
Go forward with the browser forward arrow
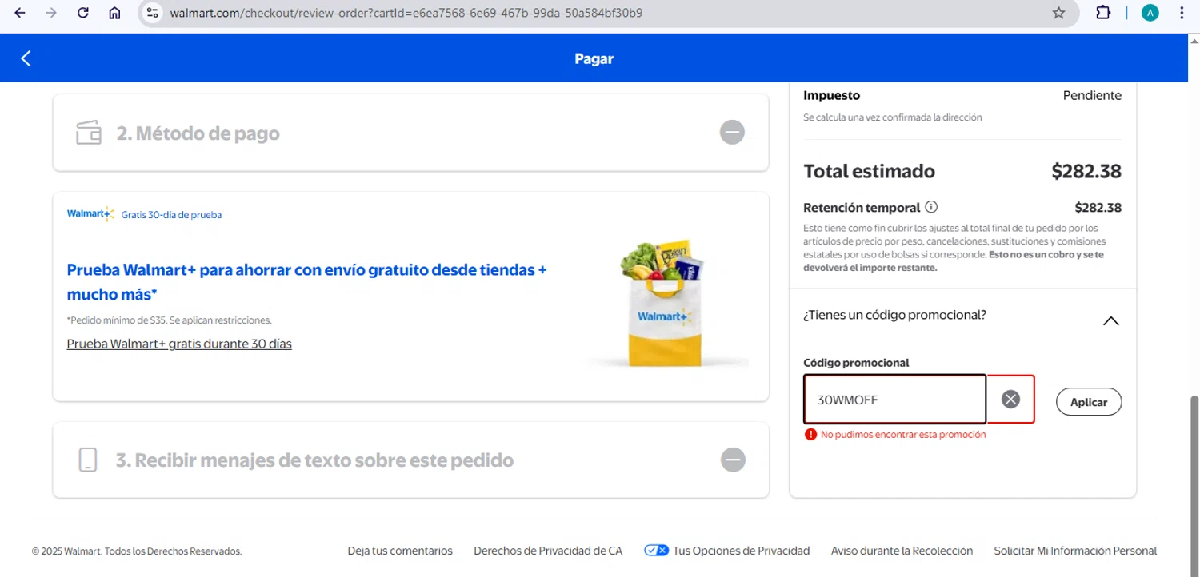click(51, 13)
